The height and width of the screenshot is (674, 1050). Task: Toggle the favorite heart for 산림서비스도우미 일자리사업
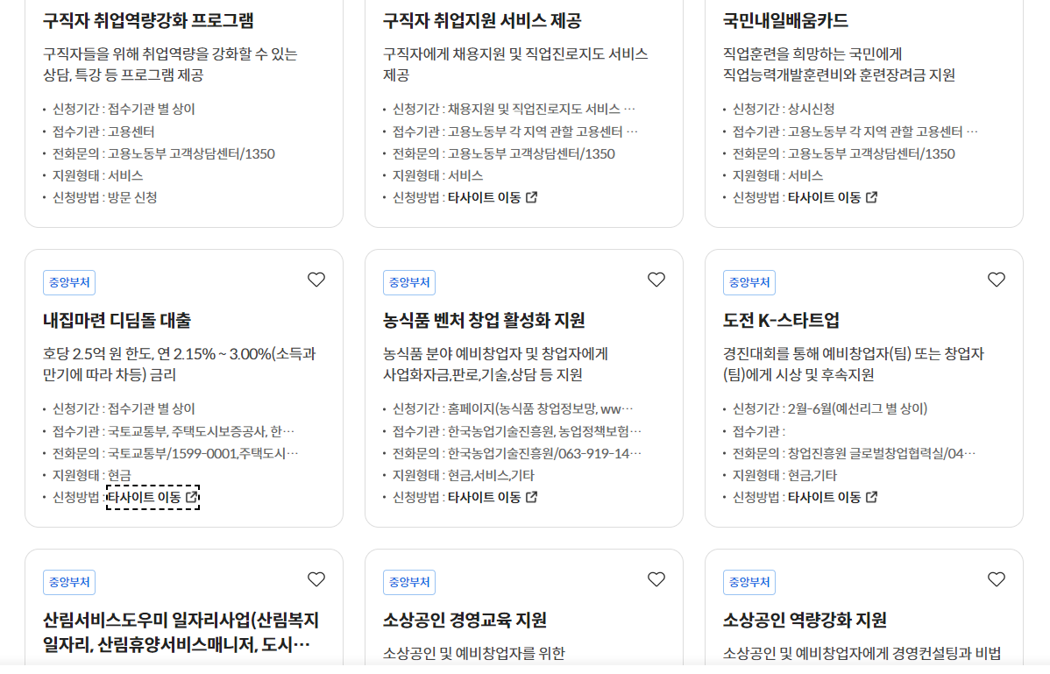click(x=316, y=579)
